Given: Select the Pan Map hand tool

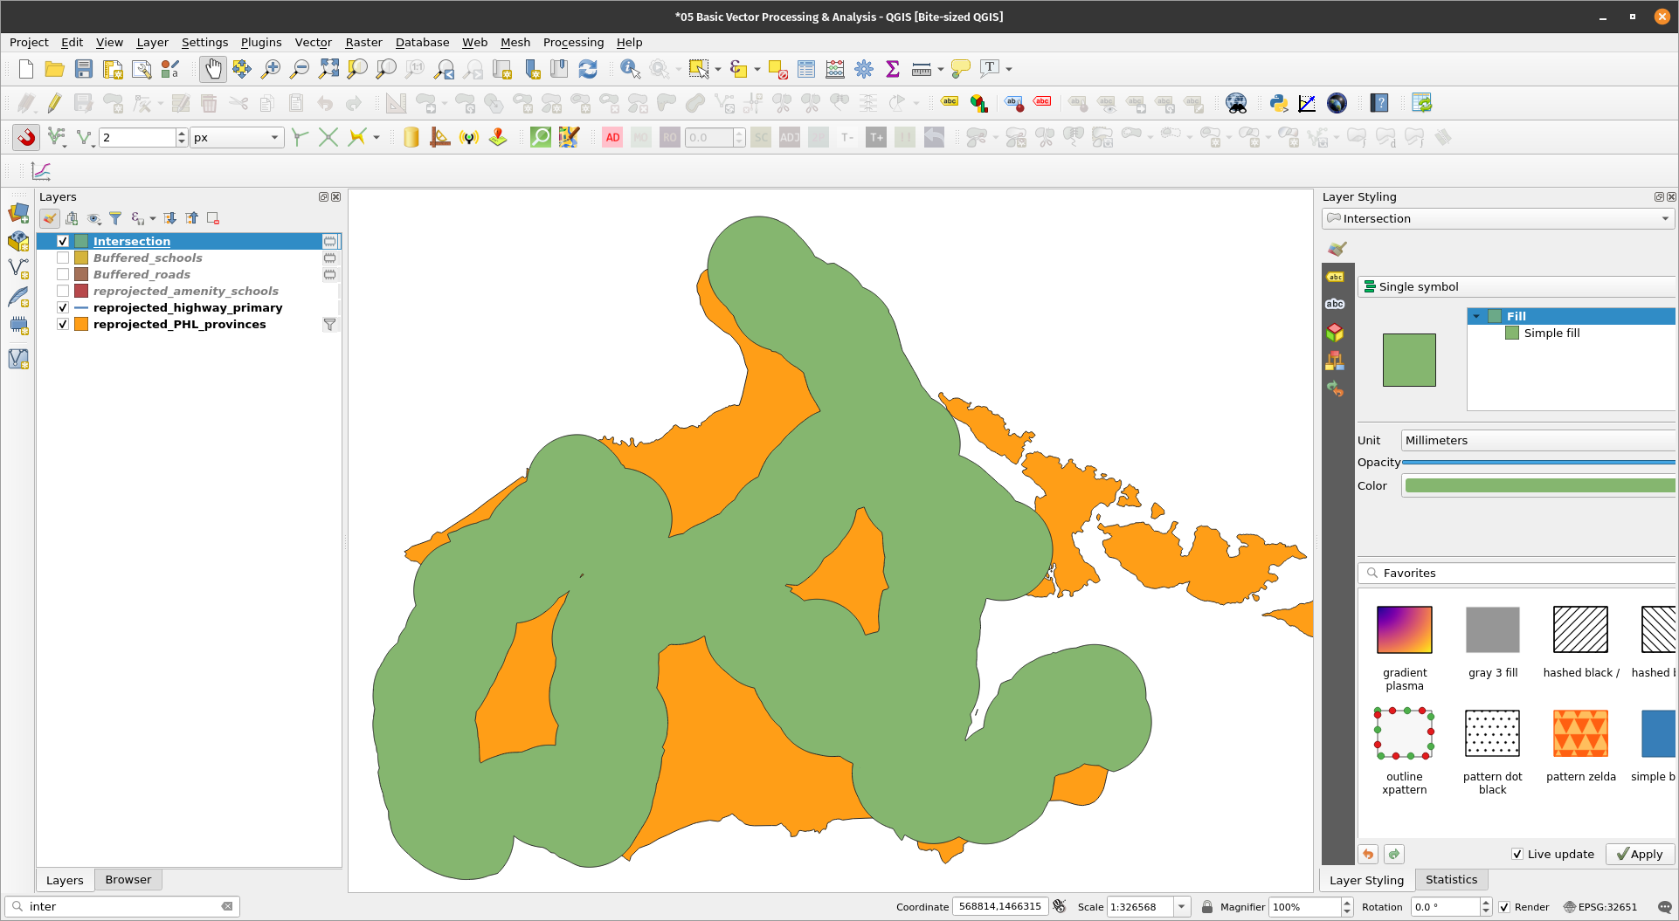Looking at the screenshot, I should click(212, 69).
